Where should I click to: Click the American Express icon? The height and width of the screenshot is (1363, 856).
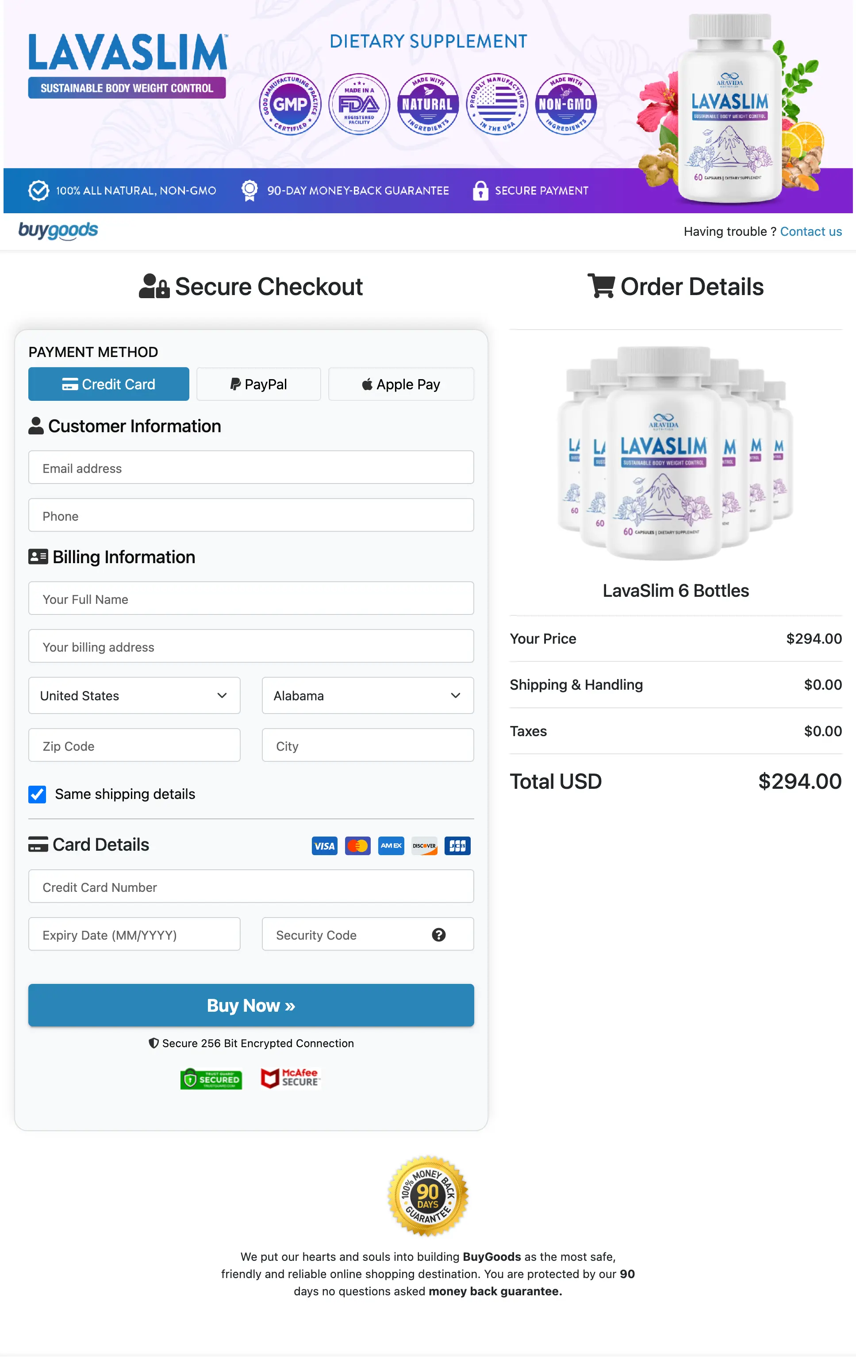click(391, 846)
